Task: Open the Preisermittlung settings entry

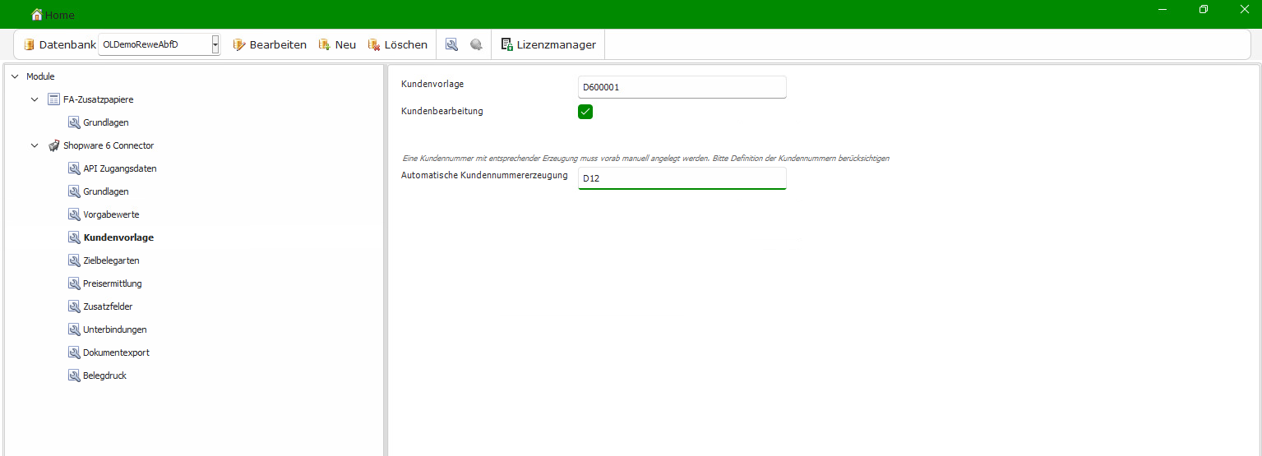Action: pos(112,283)
